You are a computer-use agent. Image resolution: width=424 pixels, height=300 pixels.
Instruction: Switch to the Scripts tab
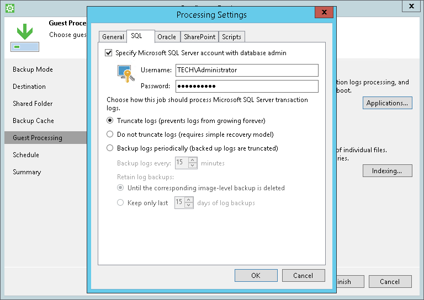[x=231, y=37]
